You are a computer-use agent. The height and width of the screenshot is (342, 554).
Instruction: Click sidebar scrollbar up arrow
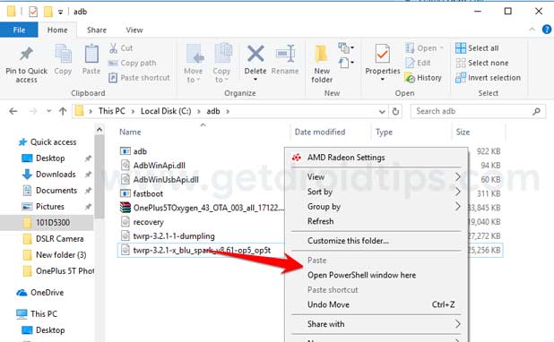100,130
